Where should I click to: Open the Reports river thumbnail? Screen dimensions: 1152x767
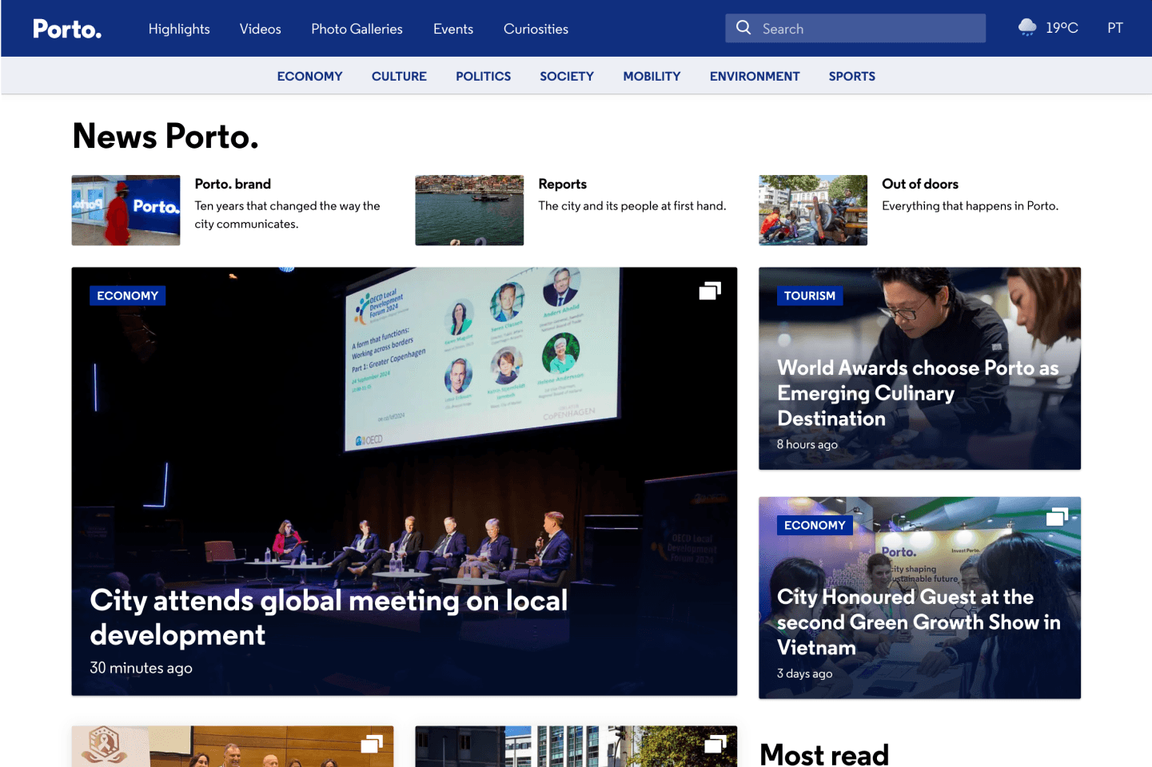click(x=469, y=210)
